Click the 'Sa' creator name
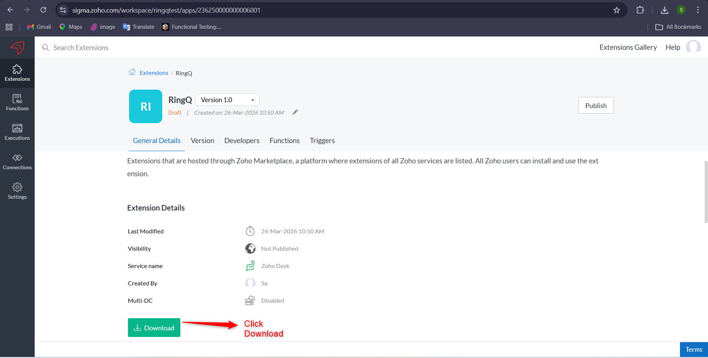 click(x=264, y=283)
